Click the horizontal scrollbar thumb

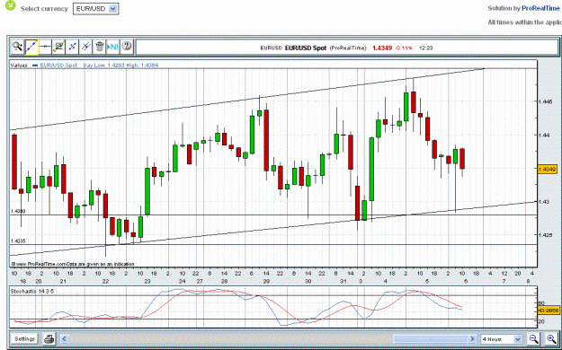tap(431, 338)
